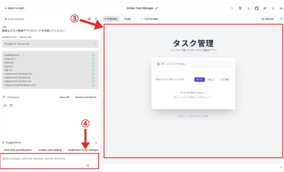The width and height of the screenshot is (284, 172).
Task: Give thumbs up to the response
Action: tap(5, 105)
